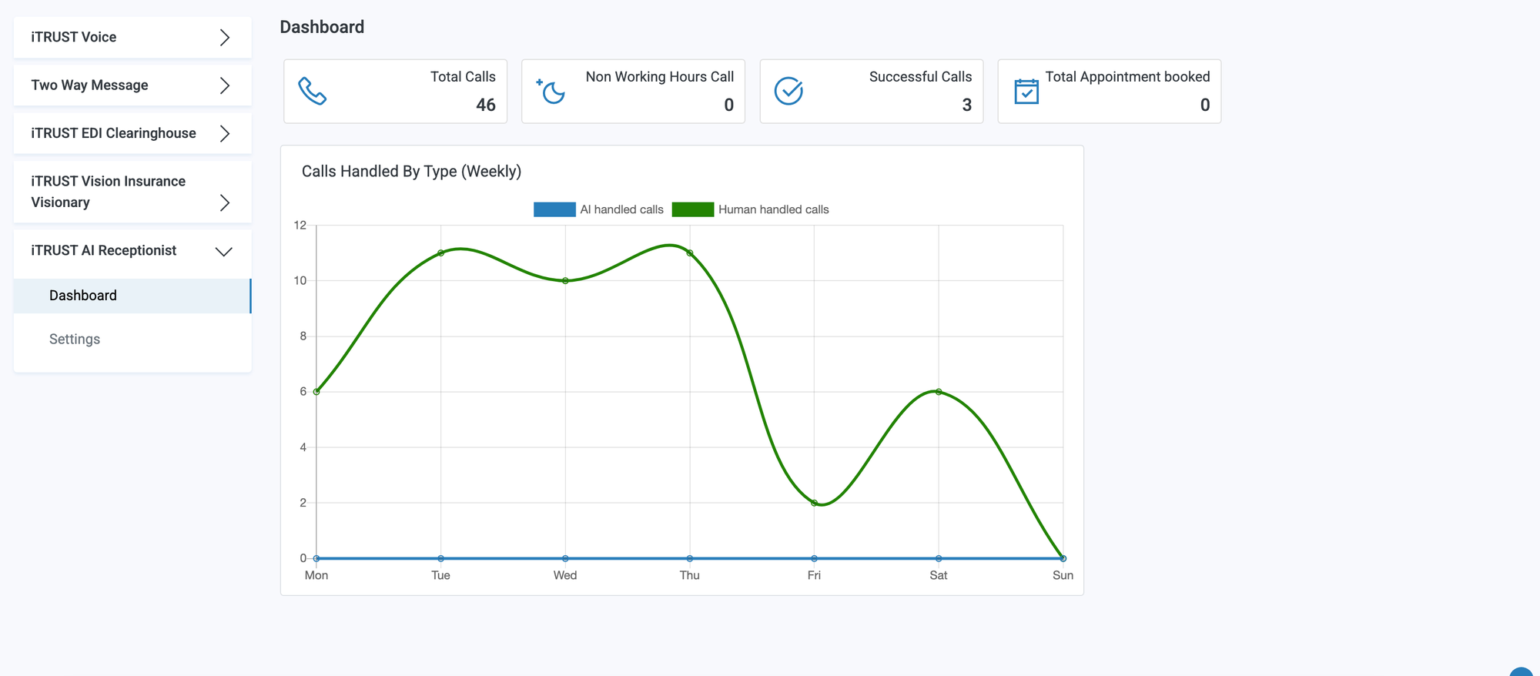This screenshot has width=1540, height=676.
Task: Hide the Human handled calls series label
Action: click(773, 209)
